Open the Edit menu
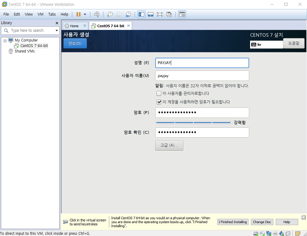 [x=17, y=15]
